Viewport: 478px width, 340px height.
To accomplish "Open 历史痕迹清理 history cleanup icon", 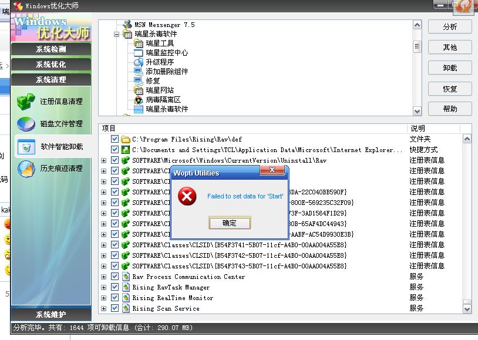I will click(x=26, y=169).
